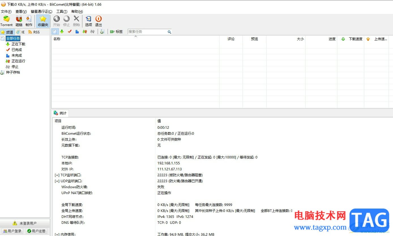Image resolution: width=393 pixels, height=236 pixels.
Task: Select 未完成 in the sidebar
Action: tap(17, 55)
